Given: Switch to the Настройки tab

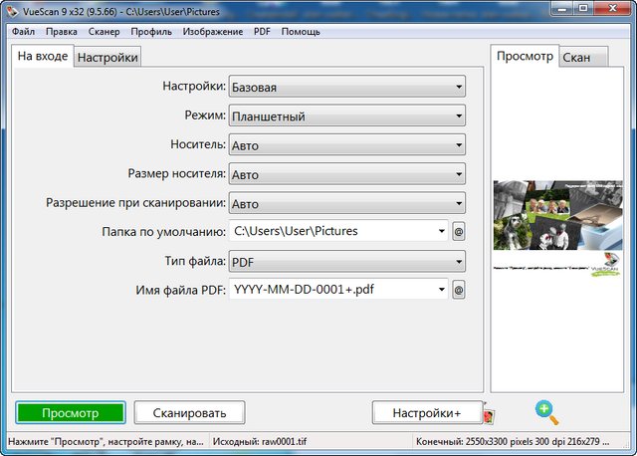Looking at the screenshot, I should [x=107, y=58].
